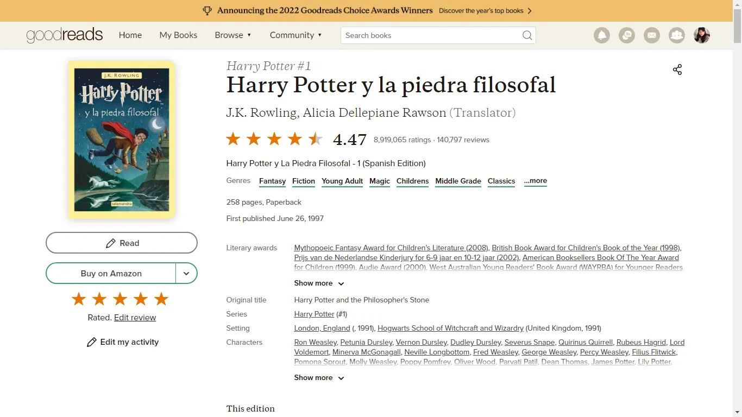Open Hogwarts School of Witchcraft and Wizardry link
Image resolution: width=742 pixels, height=417 pixels.
point(450,328)
